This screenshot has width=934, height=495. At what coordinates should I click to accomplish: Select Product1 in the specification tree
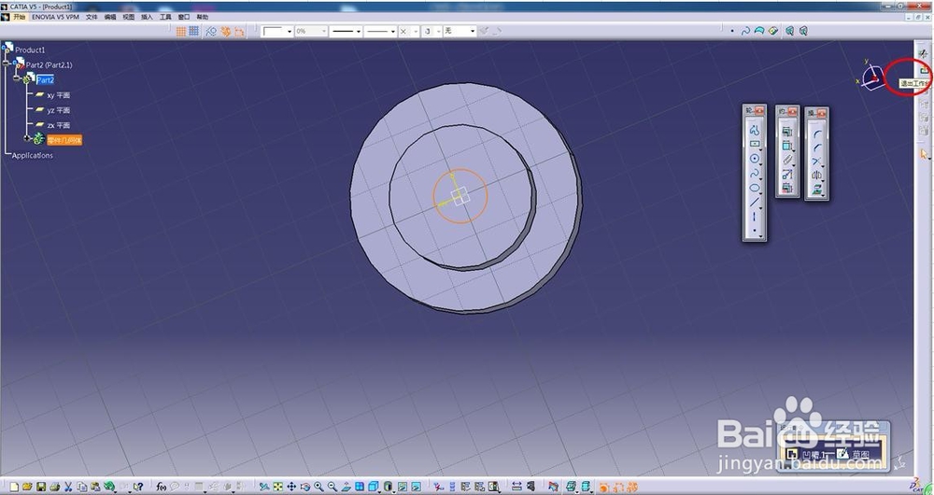pos(30,50)
